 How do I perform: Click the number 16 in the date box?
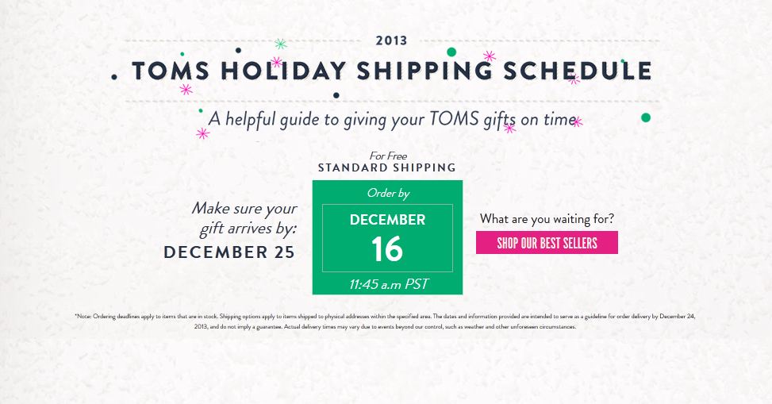pos(387,250)
